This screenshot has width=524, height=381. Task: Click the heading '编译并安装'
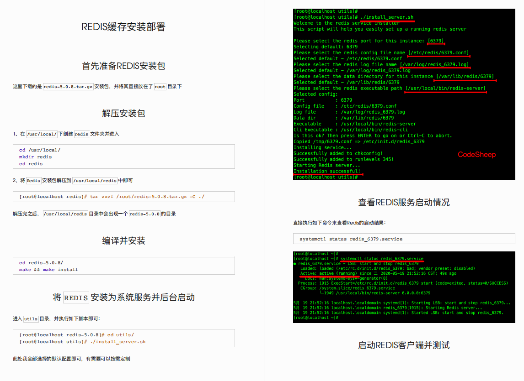(x=123, y=240)
